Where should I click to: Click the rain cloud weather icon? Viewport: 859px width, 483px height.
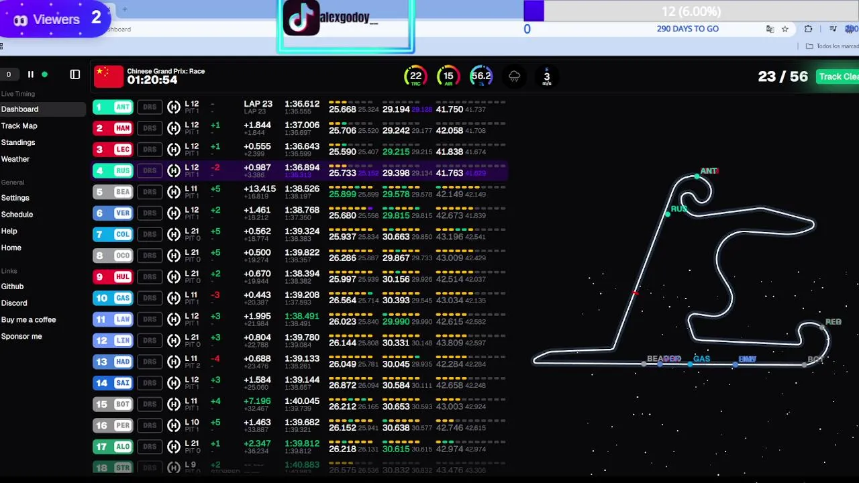pos(514,76)
